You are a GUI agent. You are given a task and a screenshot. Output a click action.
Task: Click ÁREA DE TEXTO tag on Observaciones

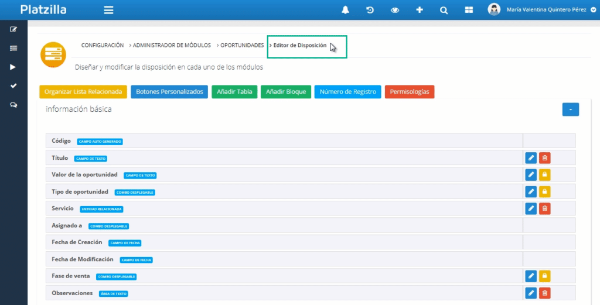113,293
